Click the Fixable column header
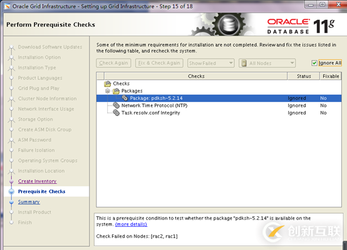This screenshot has height=250, width=347. point(331,76)
